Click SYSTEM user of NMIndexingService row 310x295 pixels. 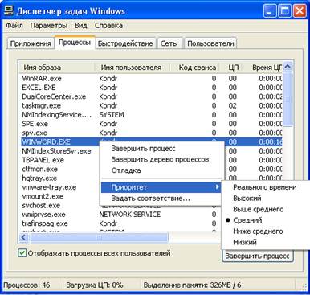(x=112, y=115)
